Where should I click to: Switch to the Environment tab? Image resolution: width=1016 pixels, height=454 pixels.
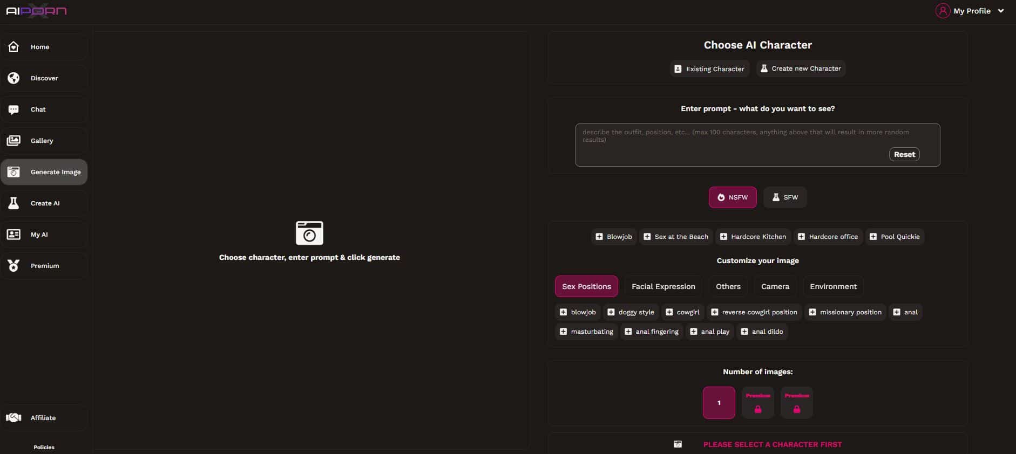coord(833,287)
